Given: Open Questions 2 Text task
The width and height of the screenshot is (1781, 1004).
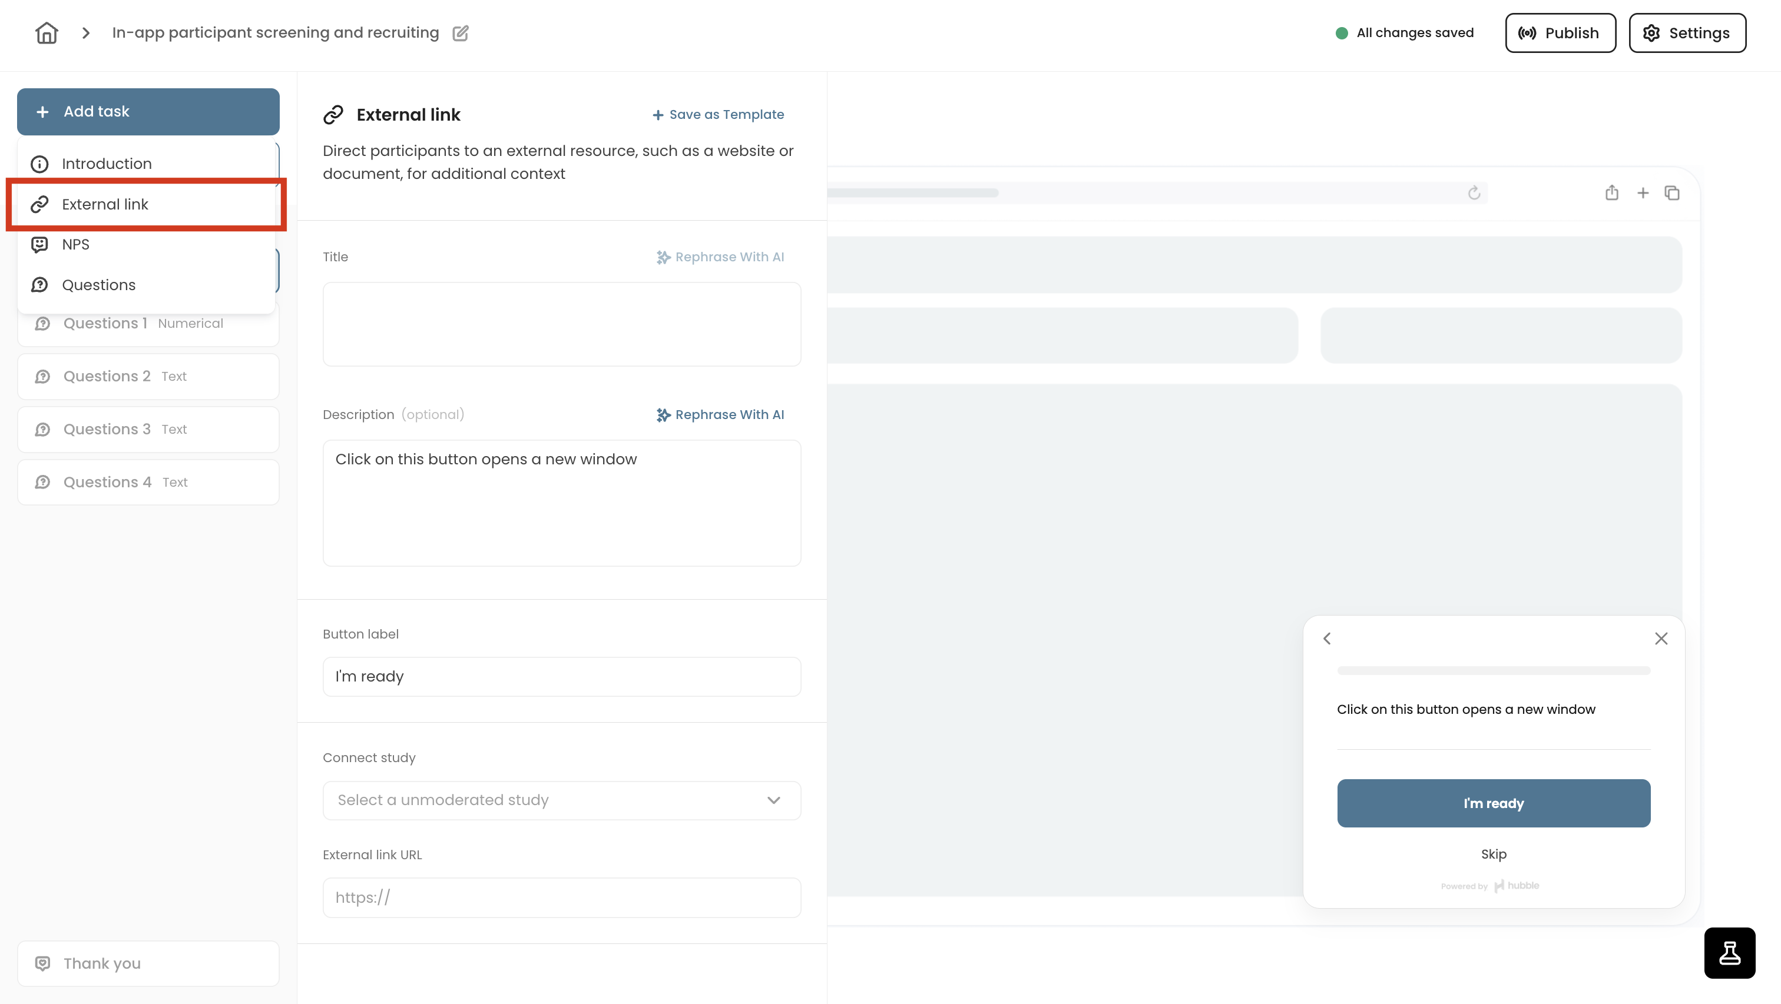Looking at the screenshot, I should coord(148,377).
